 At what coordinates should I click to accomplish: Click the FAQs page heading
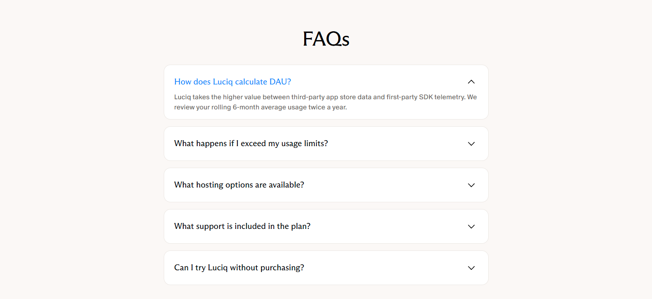(x=326, y=38)
